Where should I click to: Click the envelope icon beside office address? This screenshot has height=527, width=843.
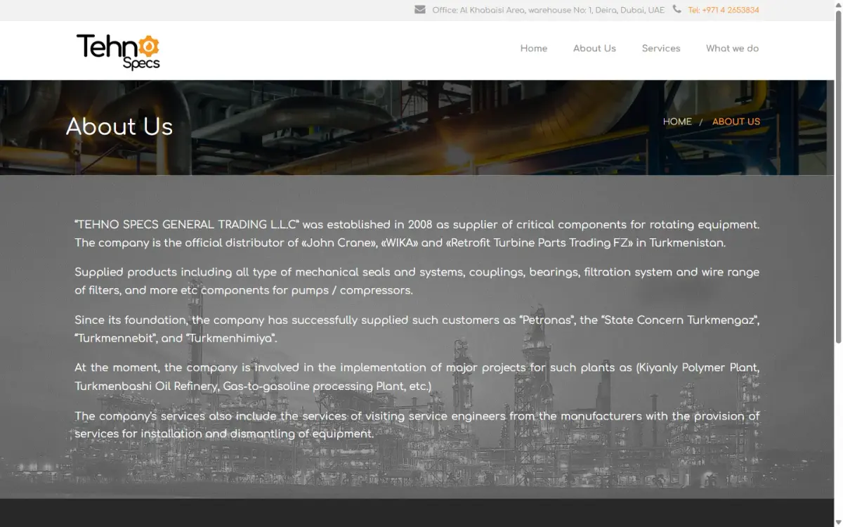[420, 10]
